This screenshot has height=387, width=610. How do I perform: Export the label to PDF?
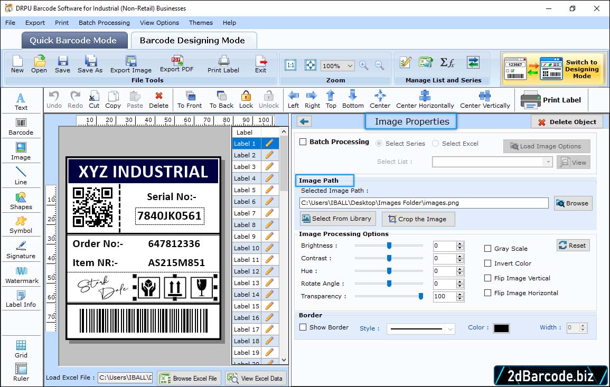(176, 64)
